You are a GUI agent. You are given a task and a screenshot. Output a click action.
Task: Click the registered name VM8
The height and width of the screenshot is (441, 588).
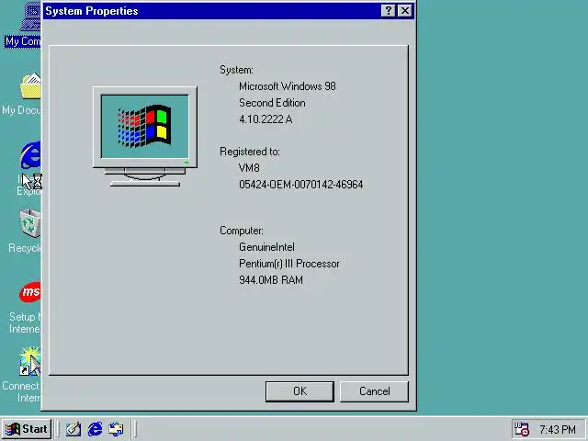point(249,168)
